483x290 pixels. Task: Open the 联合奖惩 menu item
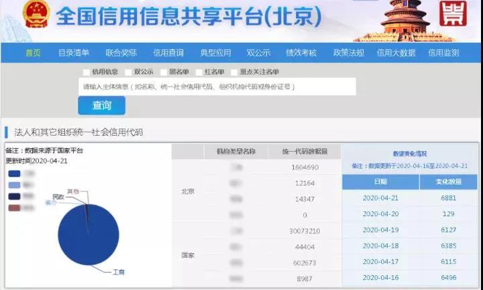[121, 53]
